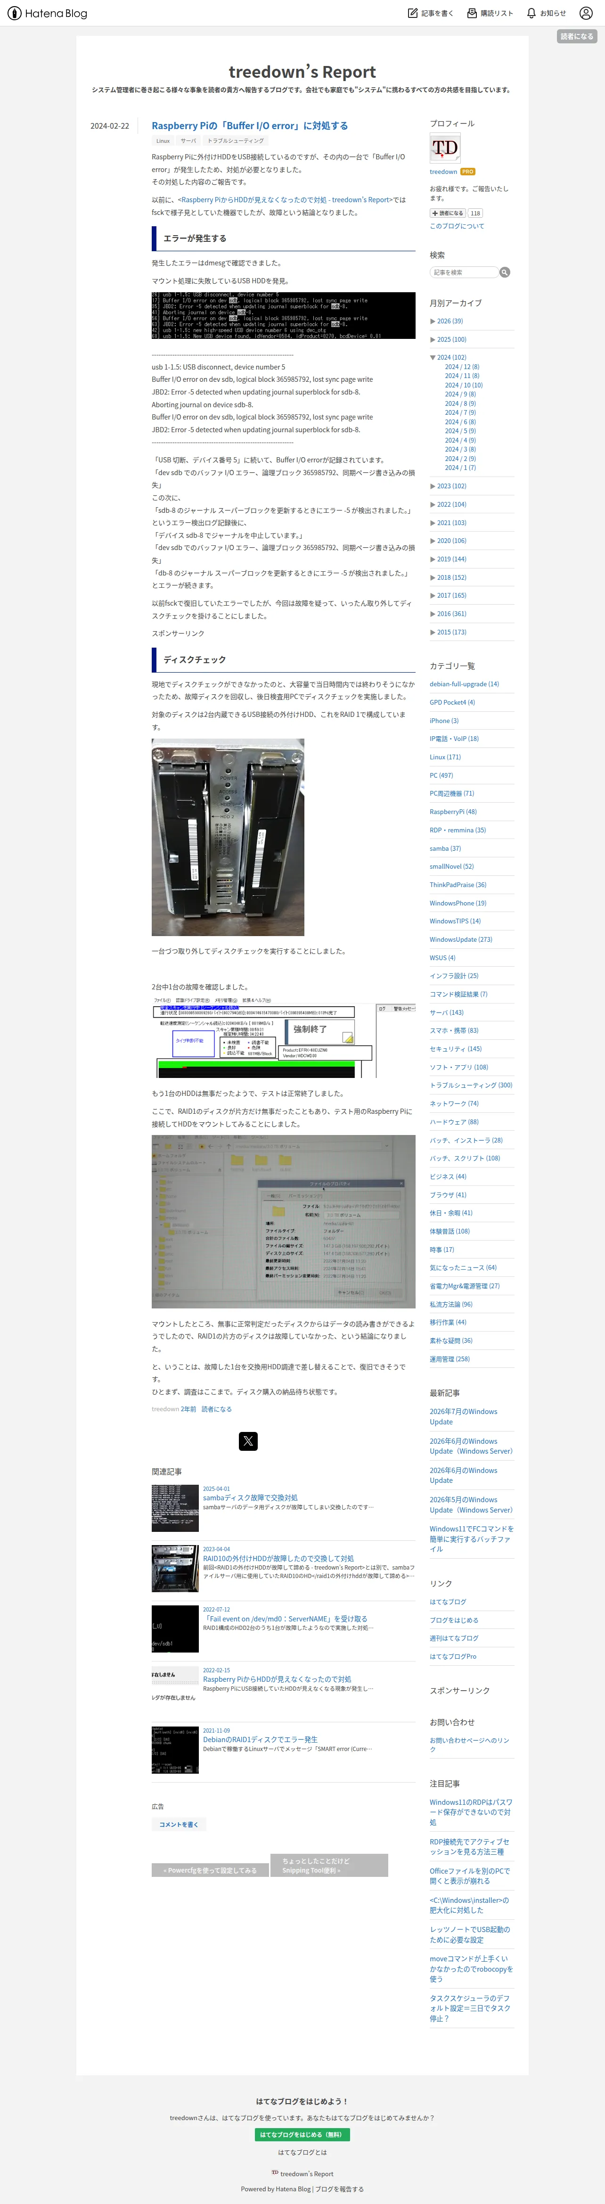The height and width of the screenshot is (2204, 605).
Task: Open the トラブルシューティング tag under the title
Action: (x=235, y=141)
